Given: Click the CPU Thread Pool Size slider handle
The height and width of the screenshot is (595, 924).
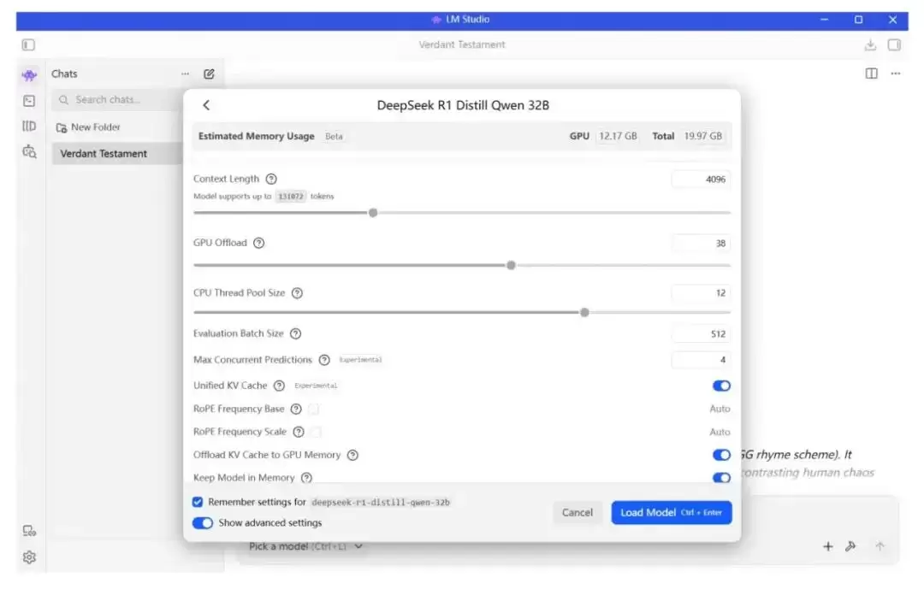Looking at the screenshot, I should [x=584, y=312].
